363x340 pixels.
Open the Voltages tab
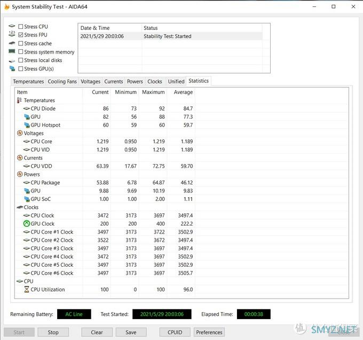(90, 82)
